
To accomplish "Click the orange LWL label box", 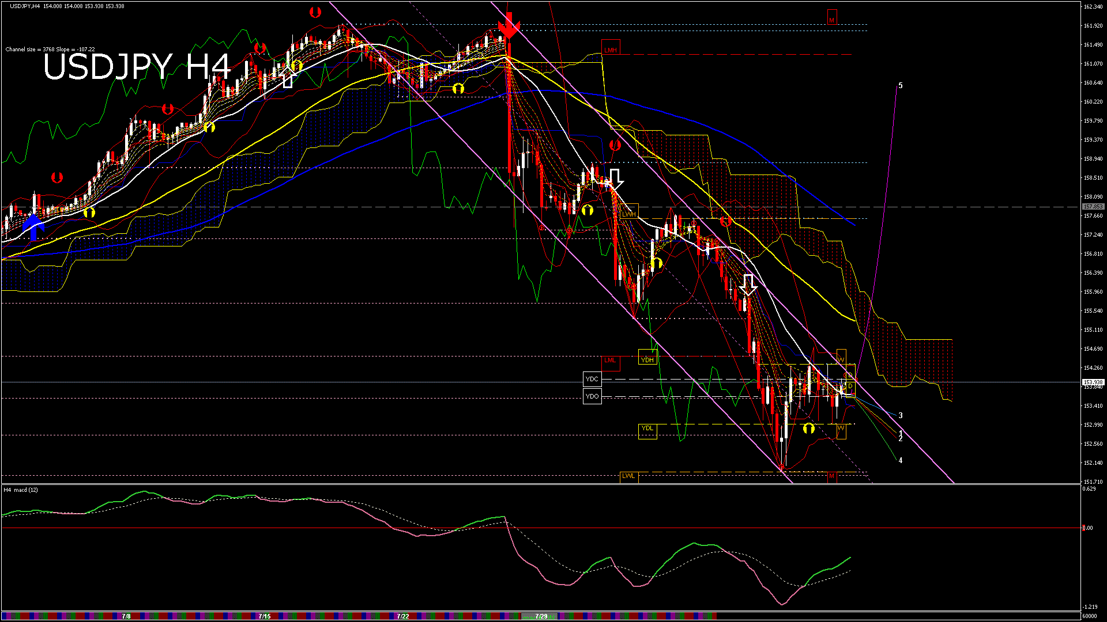I will (x=628, y=476).
